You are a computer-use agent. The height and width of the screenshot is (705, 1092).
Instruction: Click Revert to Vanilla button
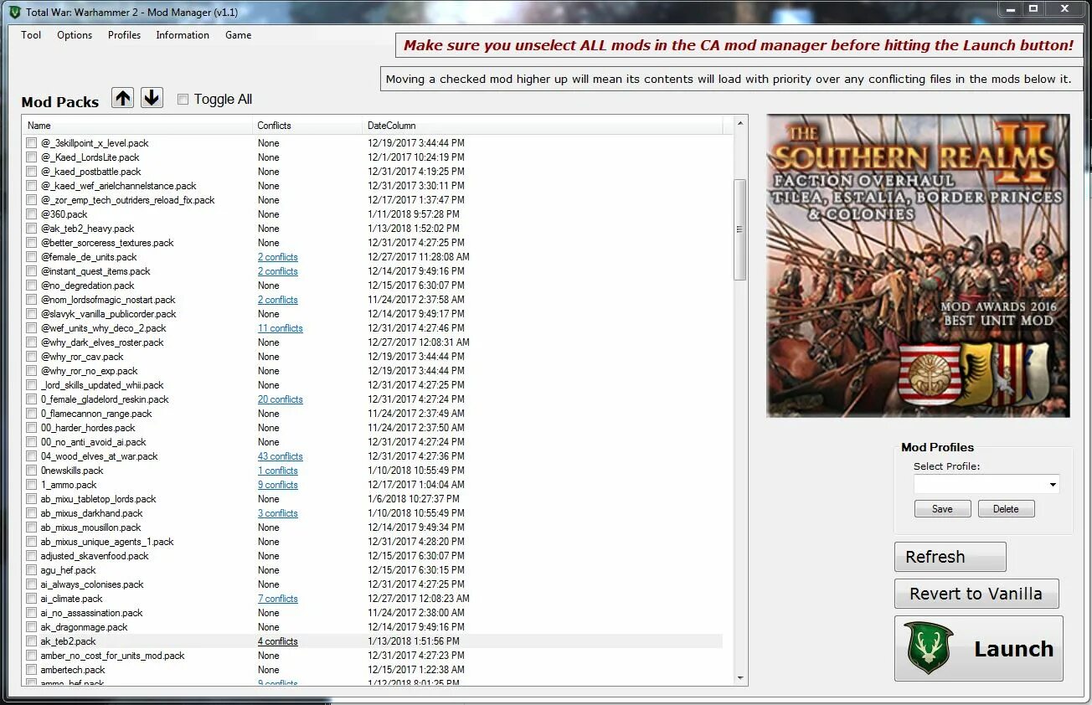[976, 594]
